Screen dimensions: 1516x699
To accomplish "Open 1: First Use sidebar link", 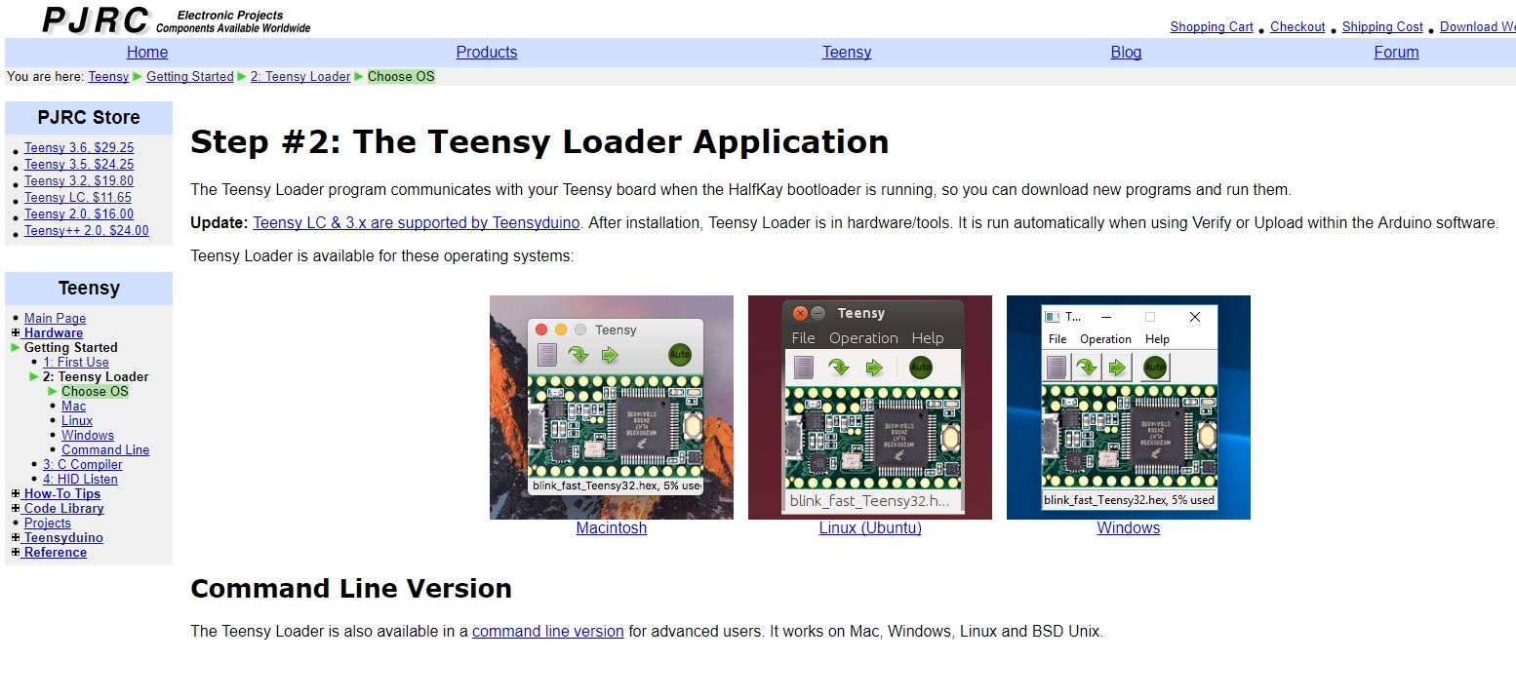I will [x=76, y=363].
